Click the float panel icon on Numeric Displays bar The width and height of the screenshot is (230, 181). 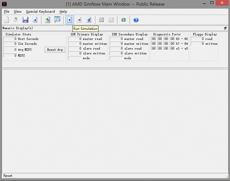225,28
